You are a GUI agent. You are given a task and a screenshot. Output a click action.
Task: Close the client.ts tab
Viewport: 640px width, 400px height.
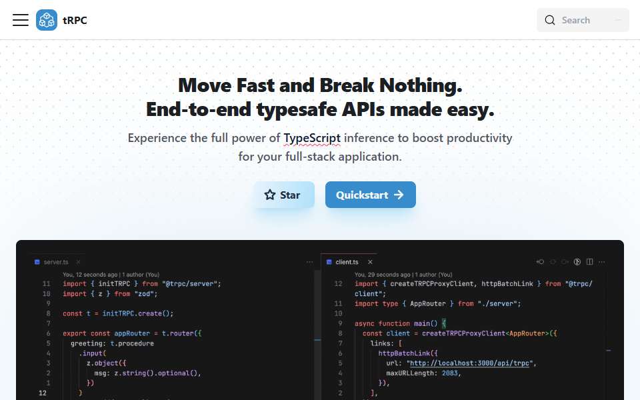point(370,262)
